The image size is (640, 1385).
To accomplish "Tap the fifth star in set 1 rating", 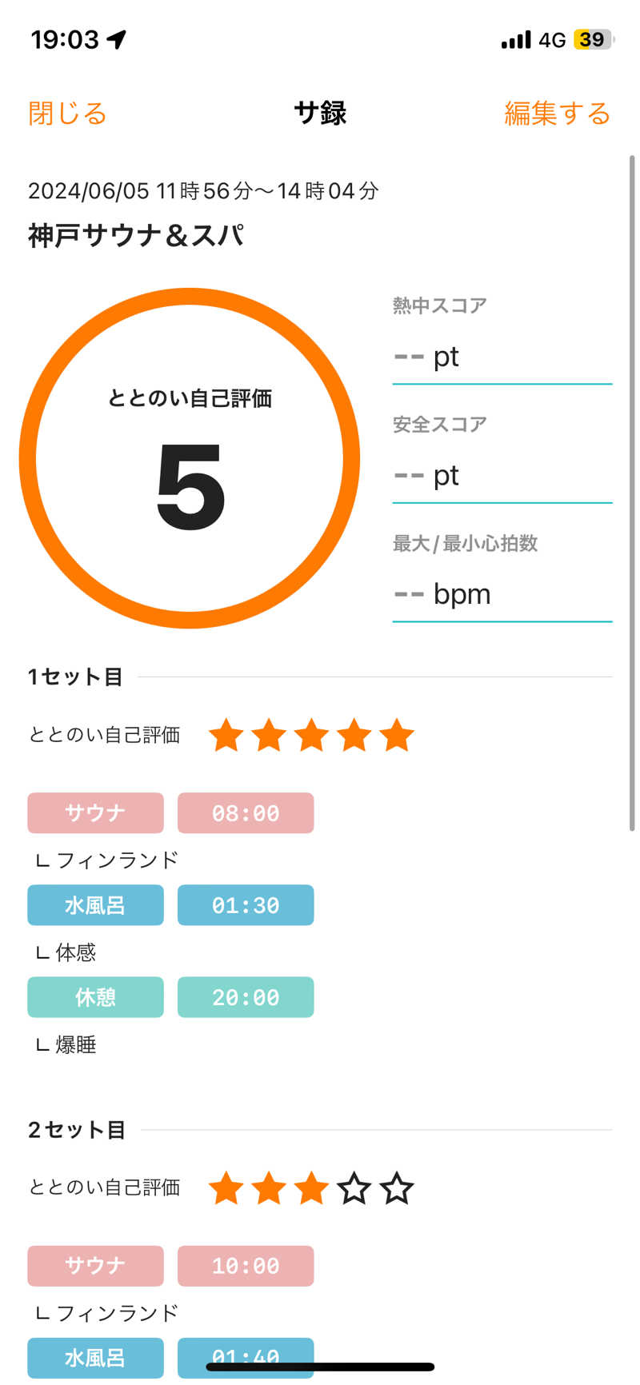I will pyautogui.click(x=397, y=735).
